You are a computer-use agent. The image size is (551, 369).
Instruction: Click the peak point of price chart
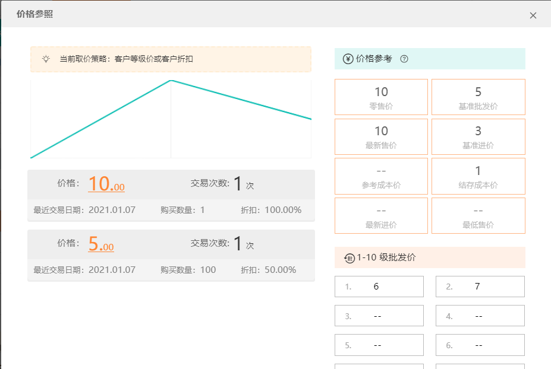171,81
